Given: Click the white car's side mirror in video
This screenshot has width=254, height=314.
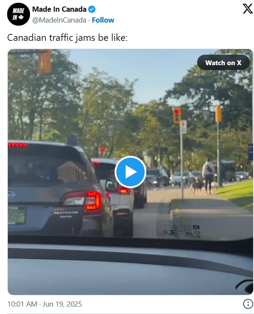Looking at the screenshot, I should (111, 185).
